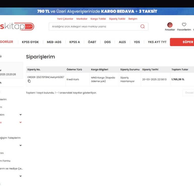
Task: Select KPSS A category menu
Action: coord(75,42)
